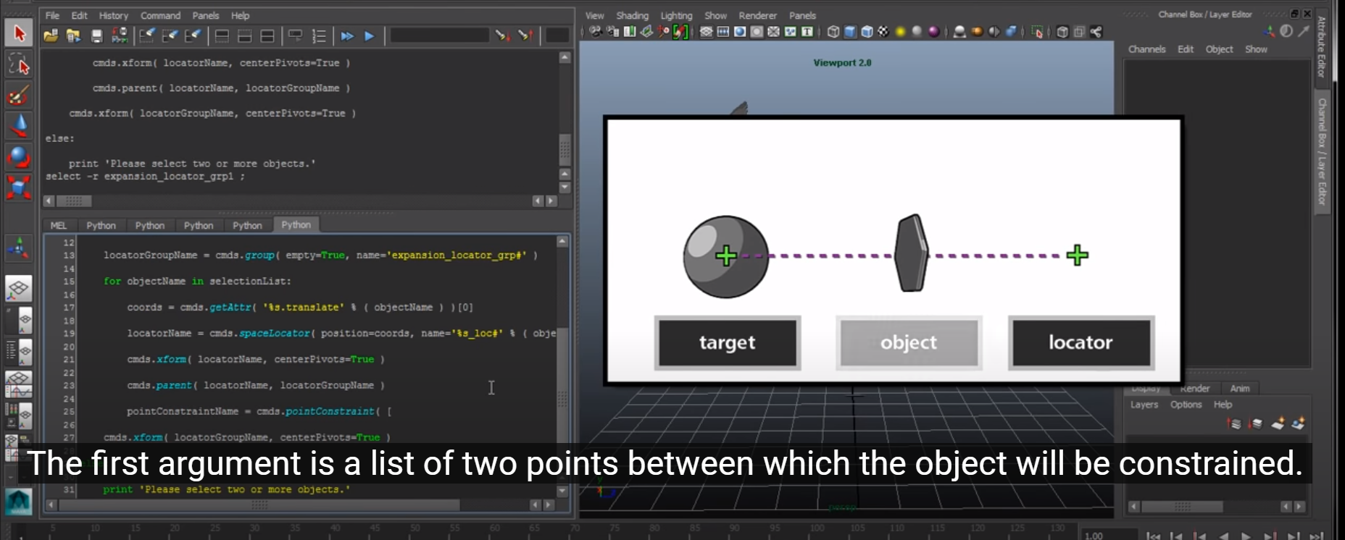Switch to the Anim layer tab
Viewport: 1345px width, 540px height.
[x=1240, y=388]
